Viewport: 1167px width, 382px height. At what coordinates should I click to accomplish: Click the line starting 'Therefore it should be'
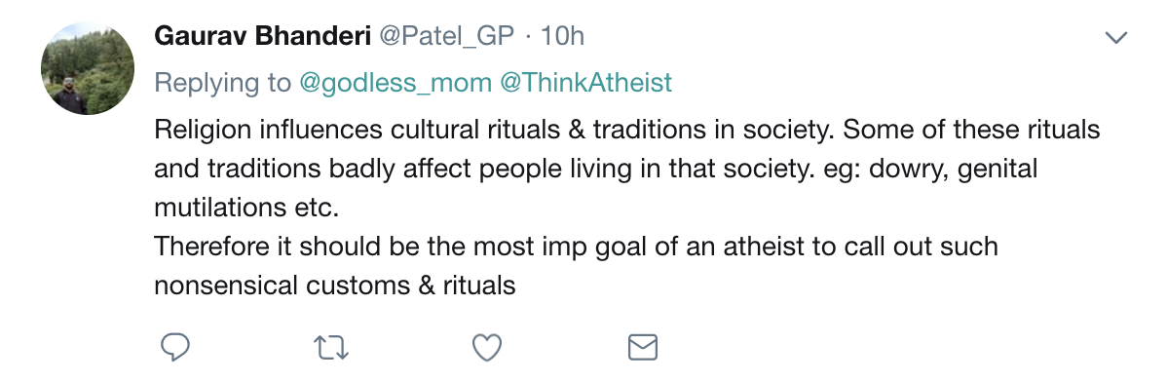[x=576, y=247]
